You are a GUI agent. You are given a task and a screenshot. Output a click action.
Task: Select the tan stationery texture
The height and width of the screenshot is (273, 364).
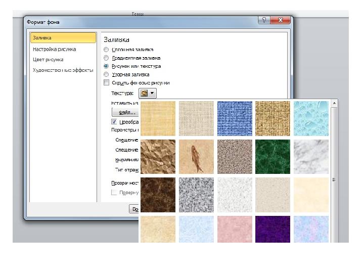tap(158, 230)
